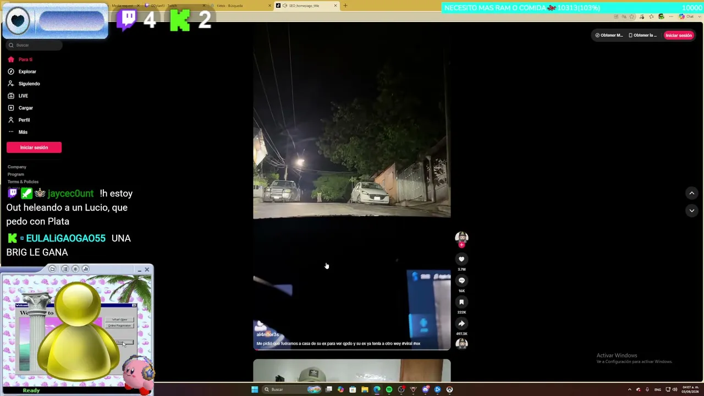The image size is (704, 396).
Task: Open a new browser tab
Action: 345,5
